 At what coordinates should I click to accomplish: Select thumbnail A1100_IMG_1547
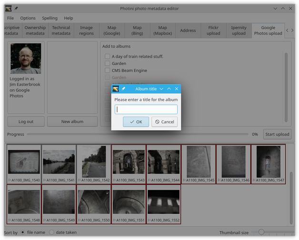pyautogui.click(x=269, y=164)
